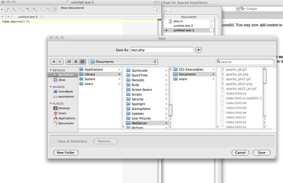Select the StartupItems folder
The image size is (283, 183).
point(147,109)
